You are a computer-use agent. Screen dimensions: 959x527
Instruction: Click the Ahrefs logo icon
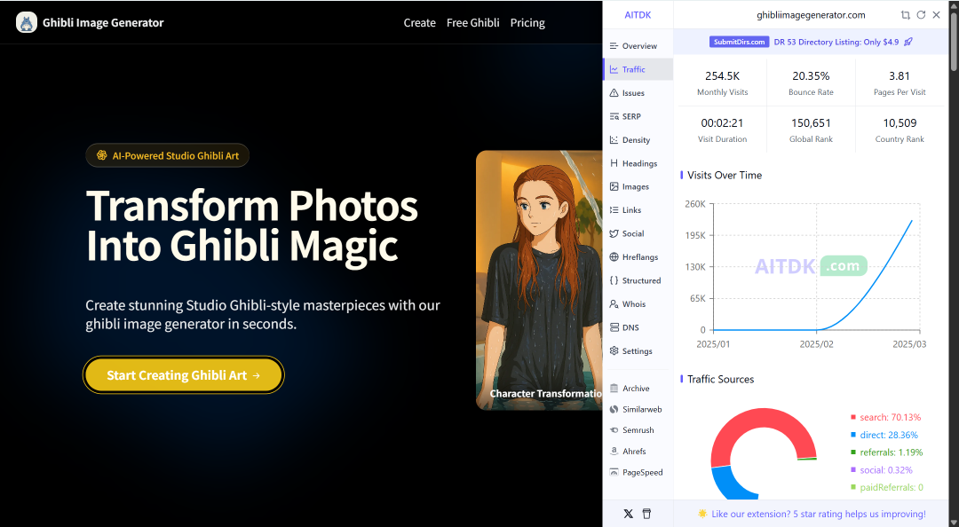[x=614, y=452]
